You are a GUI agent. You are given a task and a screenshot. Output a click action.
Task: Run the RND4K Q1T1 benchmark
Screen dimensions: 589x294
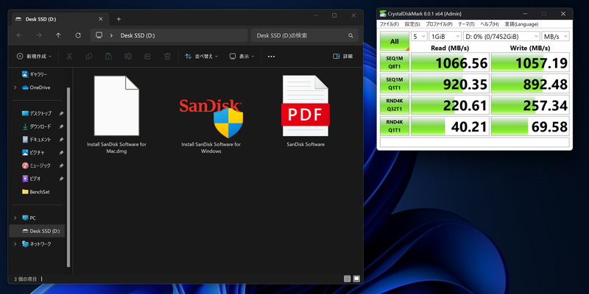tap(395, 126)
